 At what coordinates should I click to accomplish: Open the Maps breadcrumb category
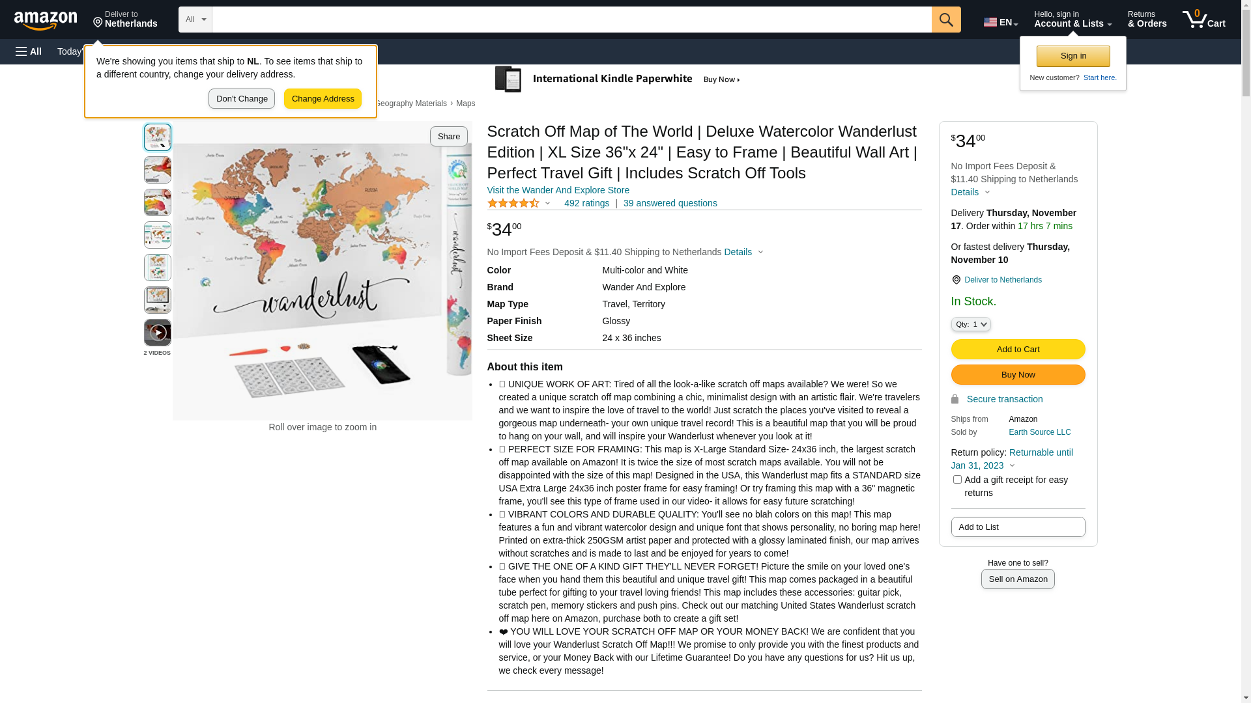(x=465, y=103)
